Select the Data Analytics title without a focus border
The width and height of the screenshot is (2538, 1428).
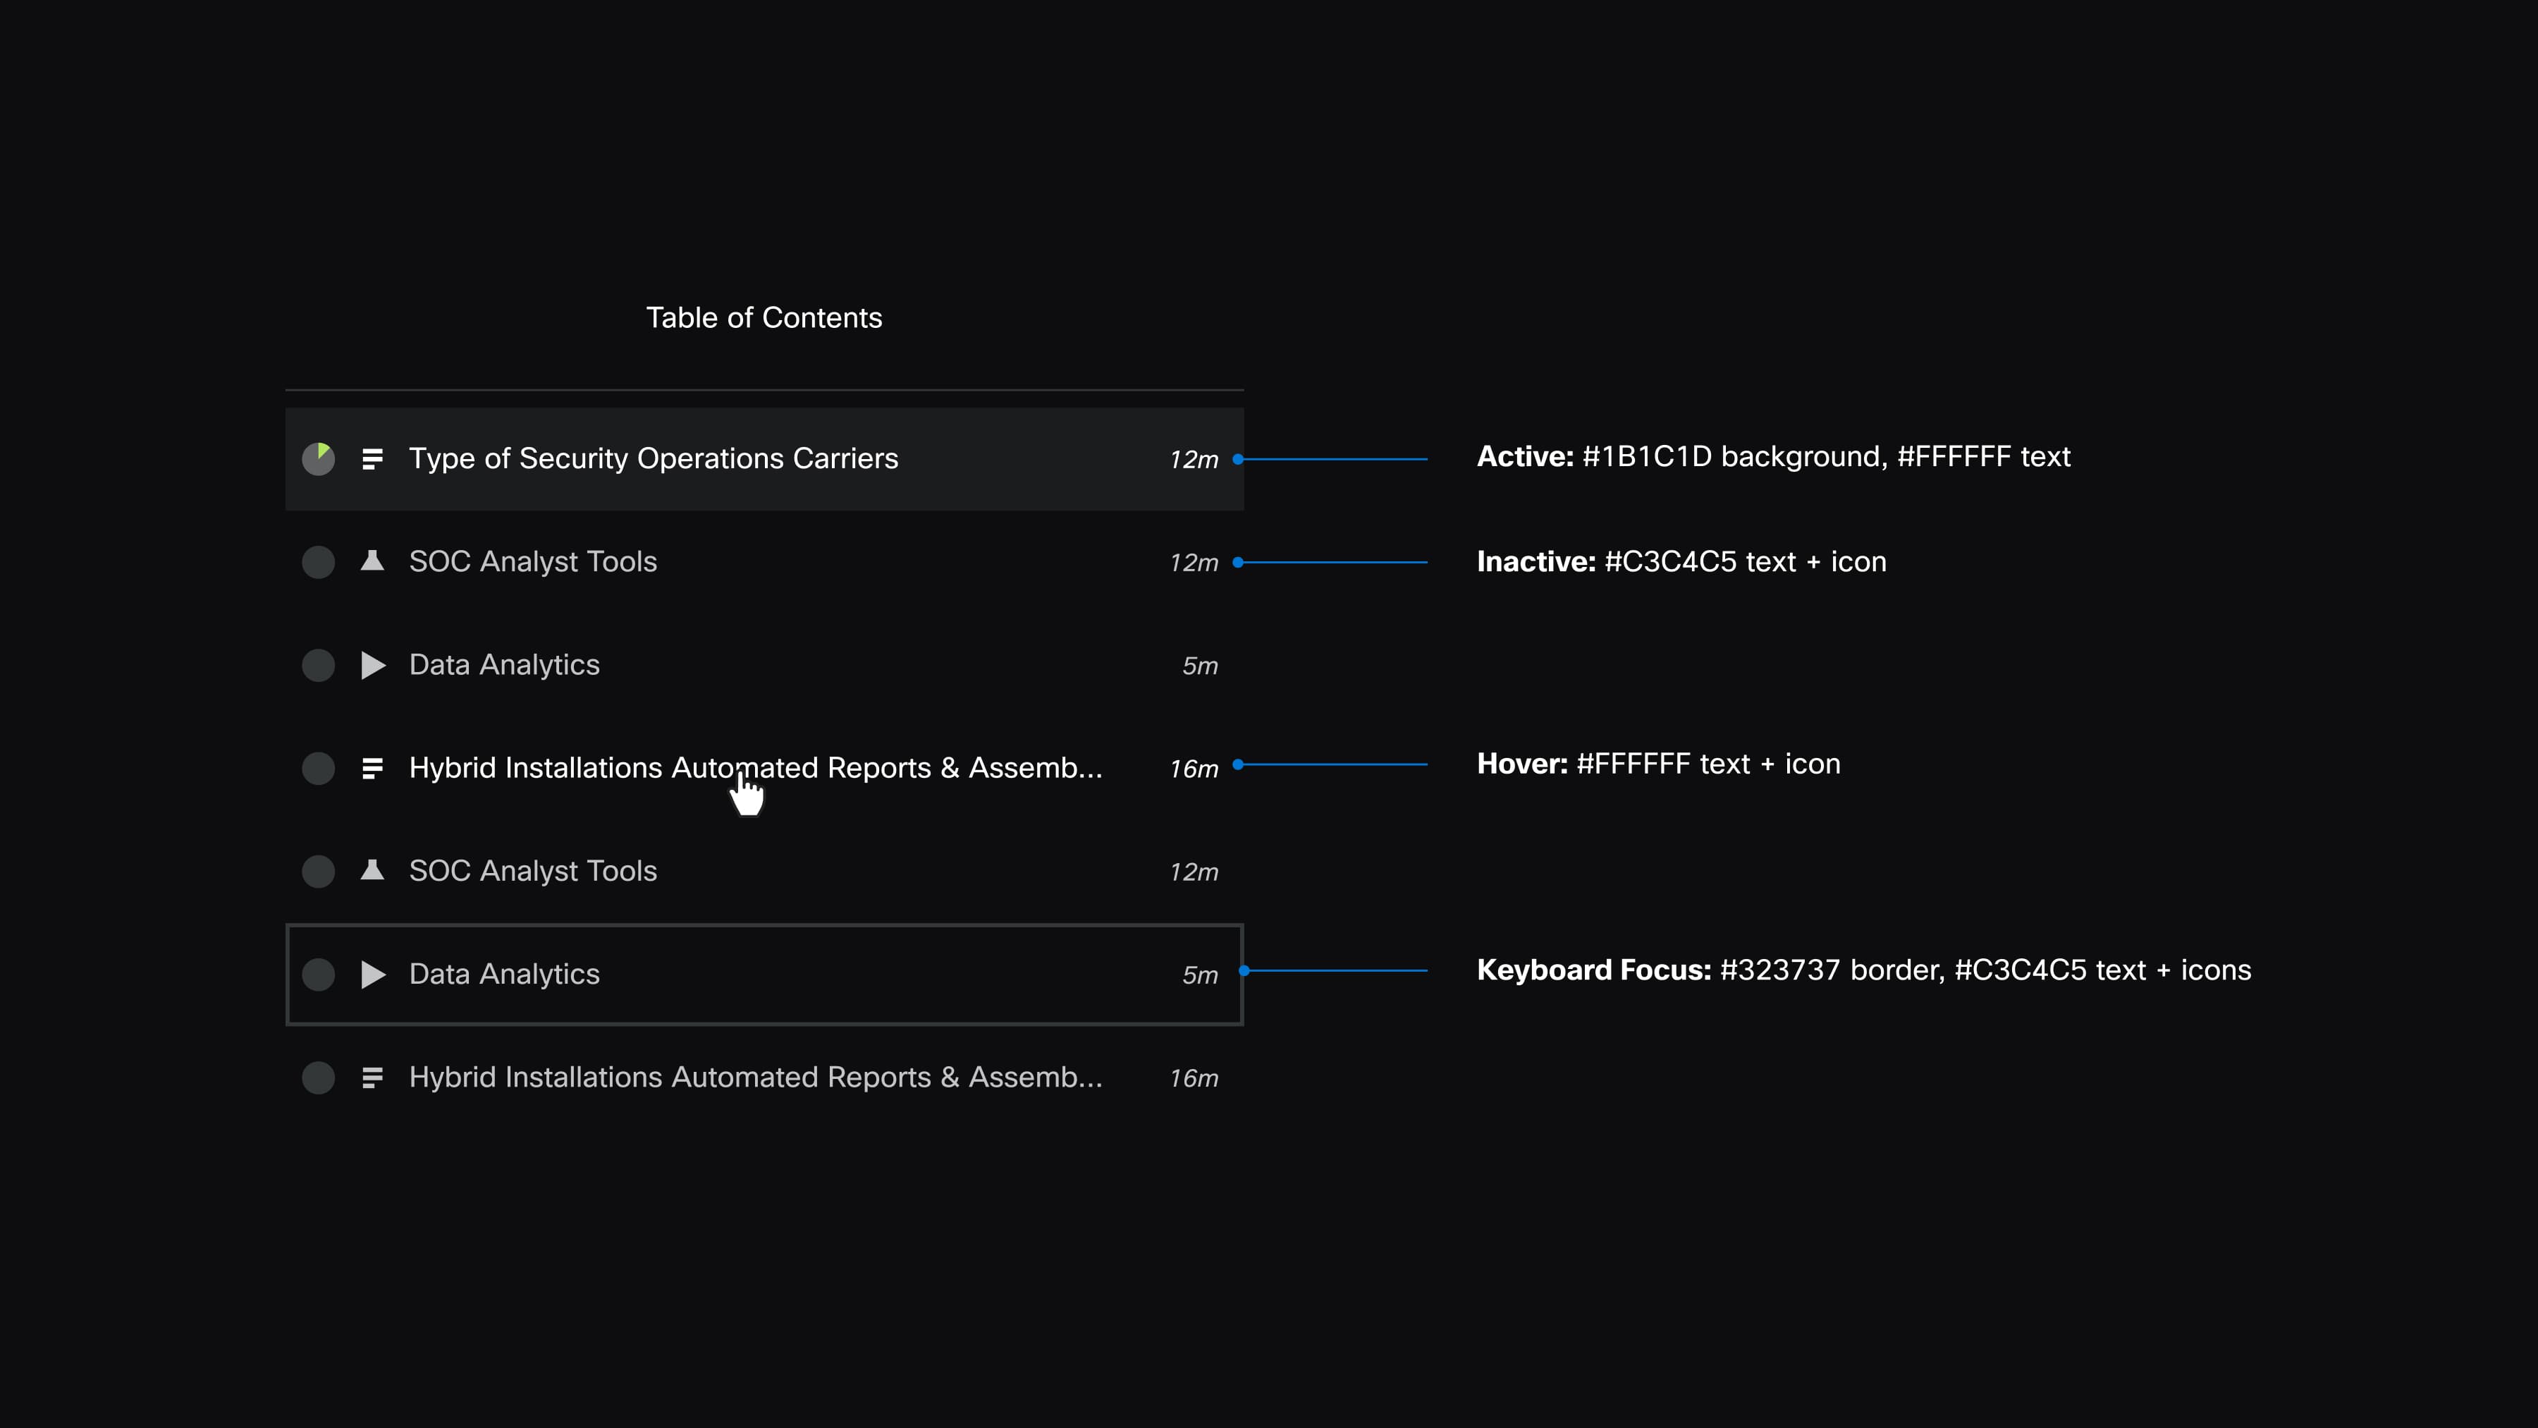(505, 665)
